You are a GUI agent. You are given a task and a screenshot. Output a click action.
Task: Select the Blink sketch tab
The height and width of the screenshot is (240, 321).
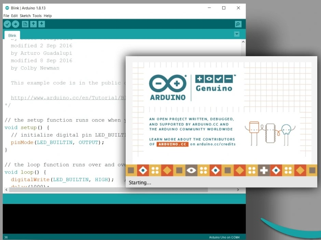point(12,35)
